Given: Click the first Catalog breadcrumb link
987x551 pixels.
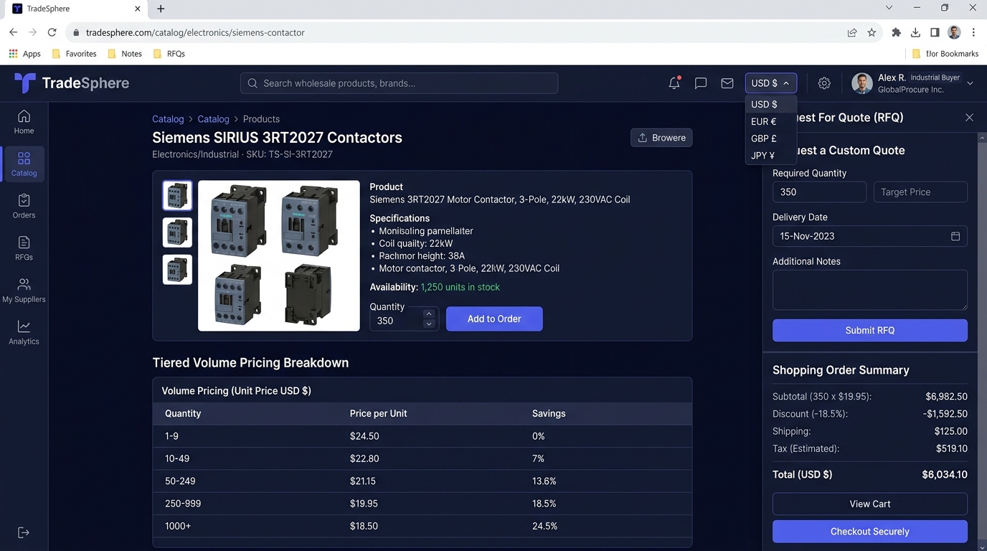Looking at the screenshot, I should 168,119.
